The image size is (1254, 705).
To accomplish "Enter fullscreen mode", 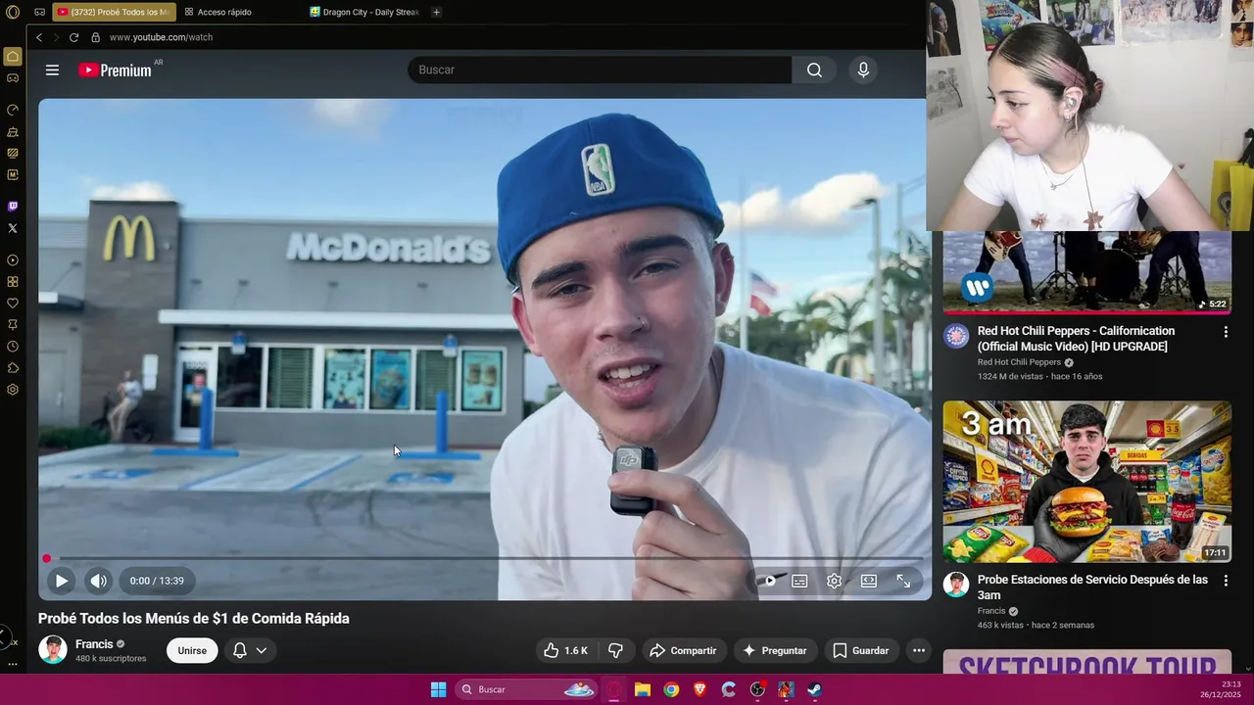I will point(903,581).
